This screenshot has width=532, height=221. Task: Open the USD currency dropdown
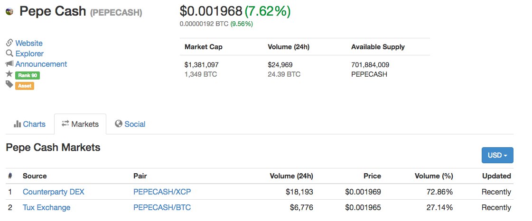click(497, 155)
